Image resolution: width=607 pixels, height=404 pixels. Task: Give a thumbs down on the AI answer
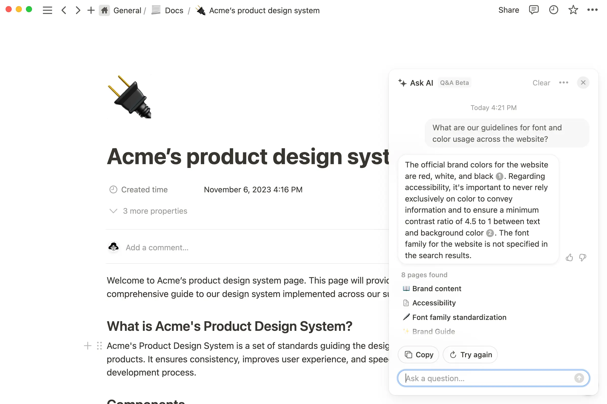[x=583, y=257]
